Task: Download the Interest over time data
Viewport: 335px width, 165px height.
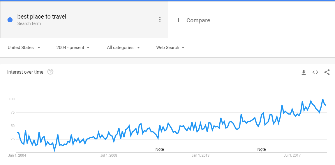Action: coord(304,72)
